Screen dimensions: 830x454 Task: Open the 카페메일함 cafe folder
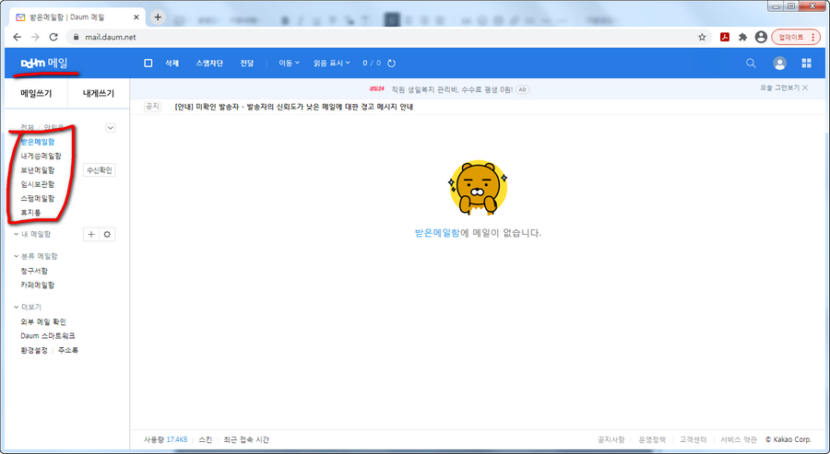pyautogui.click(x=38, y=285)
